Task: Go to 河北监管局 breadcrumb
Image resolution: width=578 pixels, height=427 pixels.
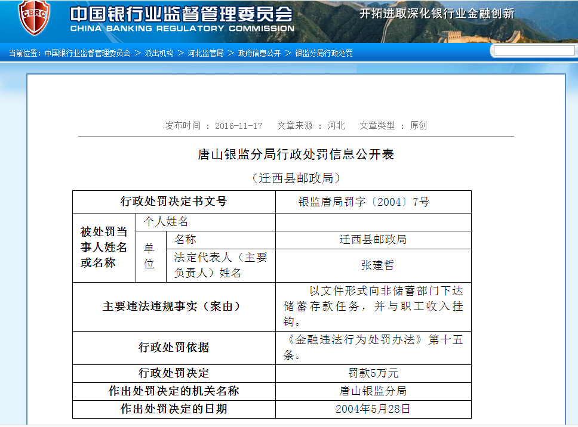Action: click(205, 54)
